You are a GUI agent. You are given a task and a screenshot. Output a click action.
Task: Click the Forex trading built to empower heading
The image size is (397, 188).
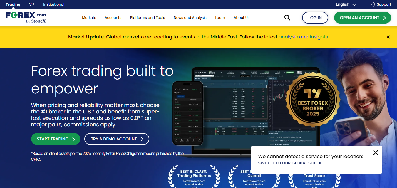[103, 80]
